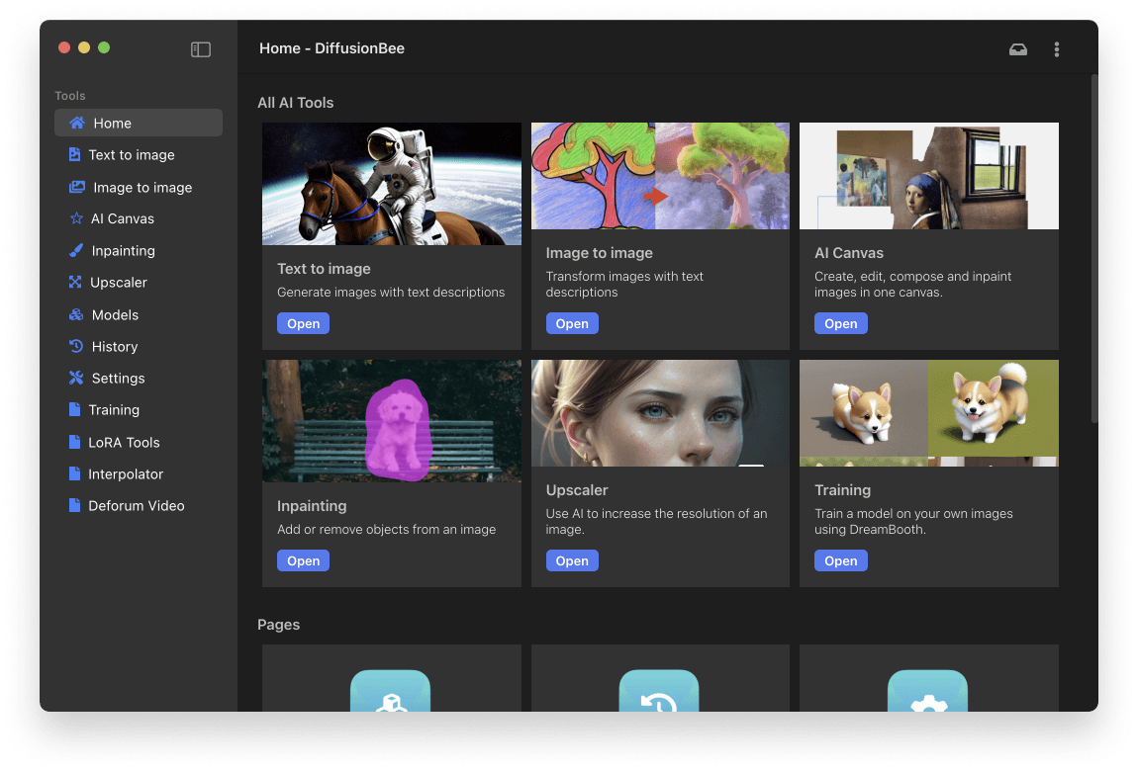
Task: Click the Interpolator document icon
Action: [74, 473]
